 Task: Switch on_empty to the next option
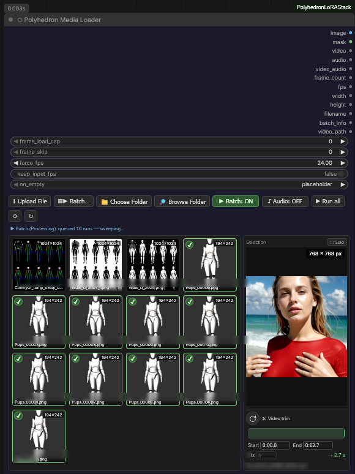[x=343, y=184]
